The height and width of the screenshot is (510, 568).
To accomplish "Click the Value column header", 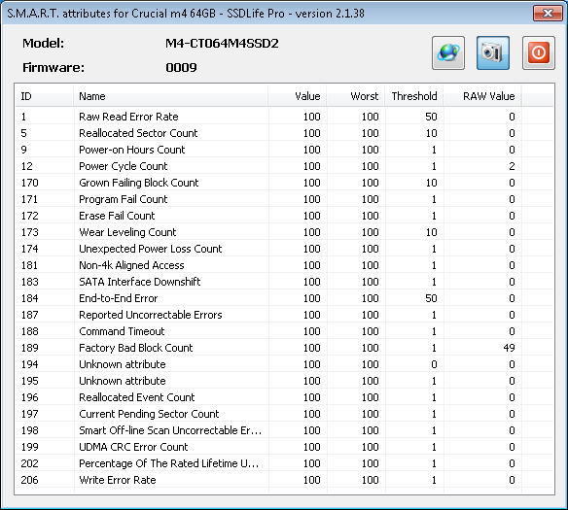I will (297, 96).
